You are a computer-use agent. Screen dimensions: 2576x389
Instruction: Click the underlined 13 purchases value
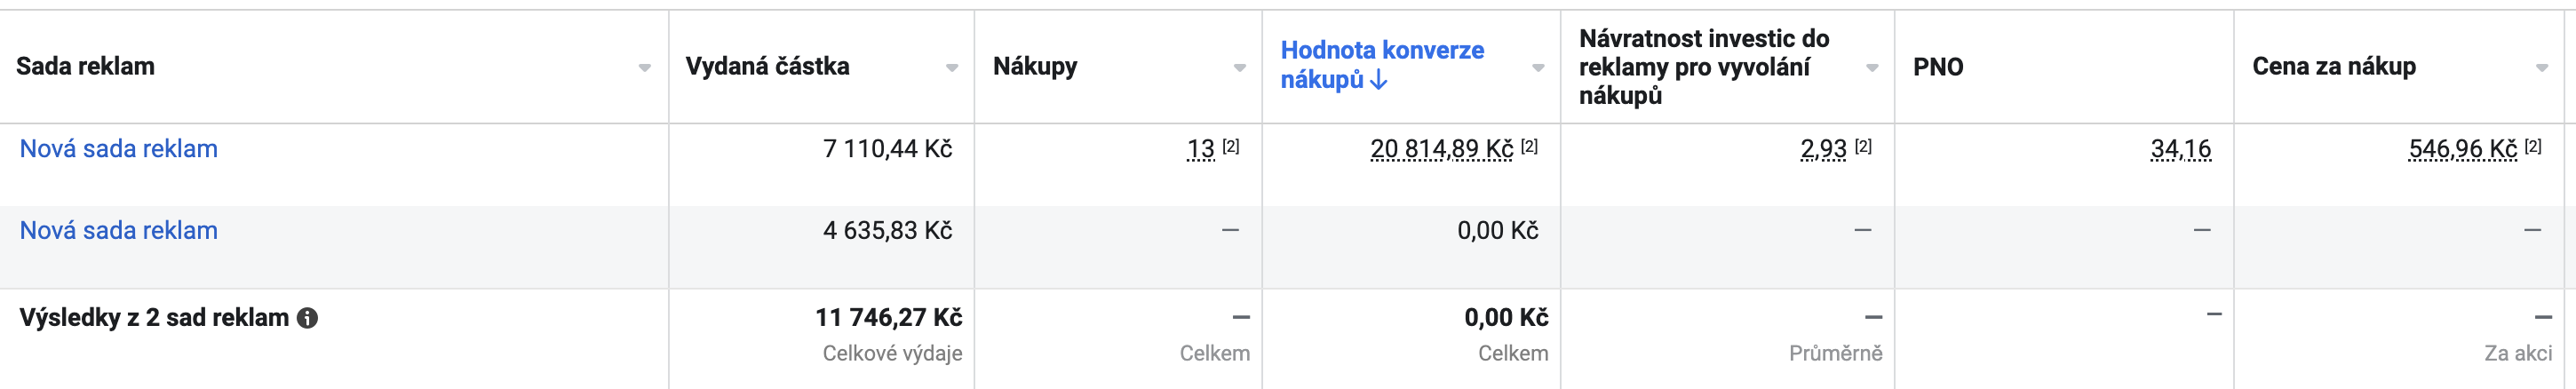pyautogui.click(x=1200, y=149)
